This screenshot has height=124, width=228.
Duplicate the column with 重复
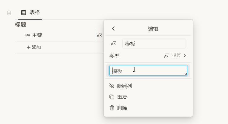[148, 97]
